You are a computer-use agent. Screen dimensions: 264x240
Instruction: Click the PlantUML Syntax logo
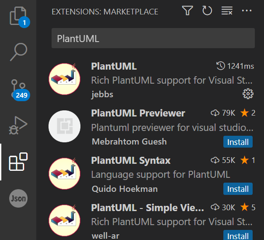point(65,173)
